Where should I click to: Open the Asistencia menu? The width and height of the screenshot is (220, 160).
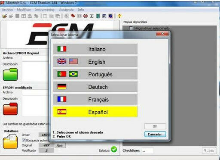pos(66,9)
